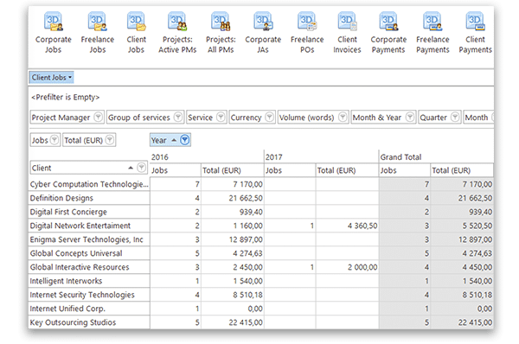Select the Currency field header
Viewport: 519px width, 344px height.
(x=253, y=117)
